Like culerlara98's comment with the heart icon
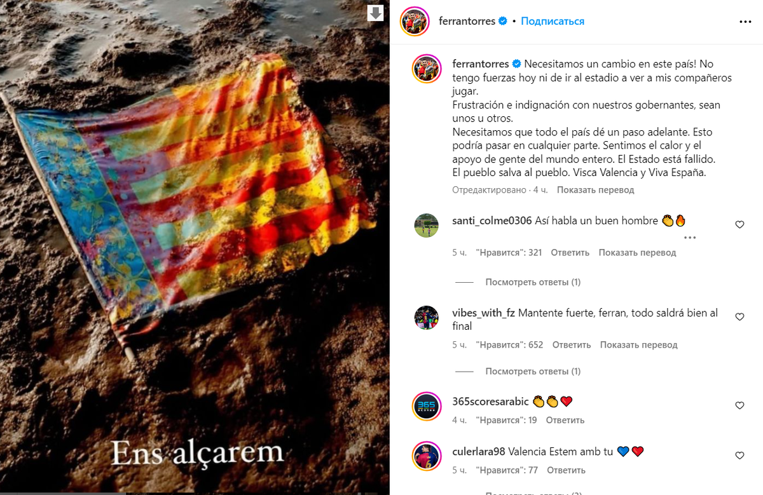 coord(739,456)
